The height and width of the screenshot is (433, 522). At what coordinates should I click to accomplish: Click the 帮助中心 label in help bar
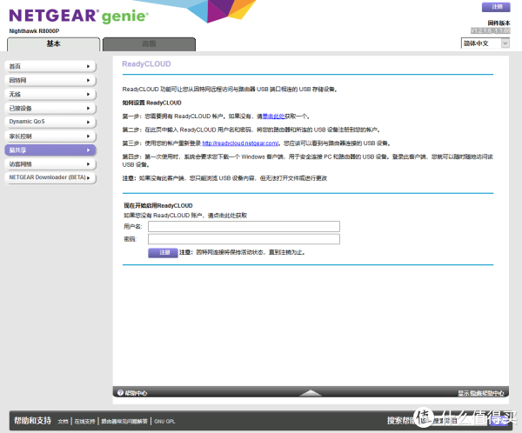pyautogui.click(x=136, y=393)
